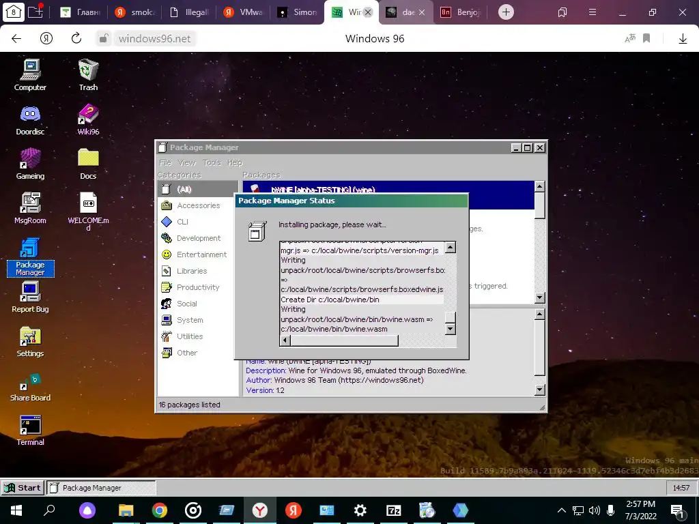Click the install log horizontal scrollbar thumb
The image size is (699, 524).
click(x=344, y=341)
